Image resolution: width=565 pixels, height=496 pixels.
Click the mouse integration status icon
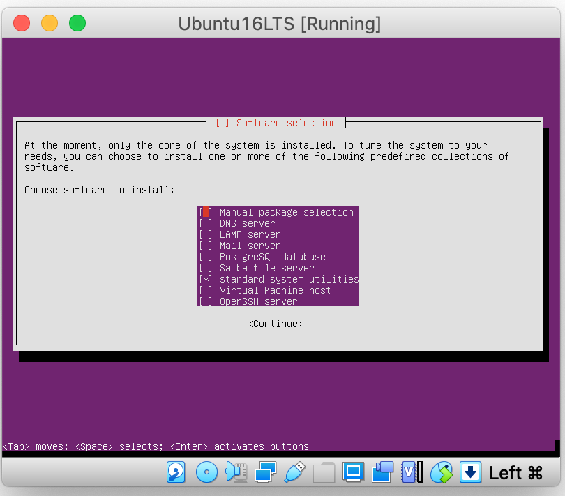pos(442,472)
